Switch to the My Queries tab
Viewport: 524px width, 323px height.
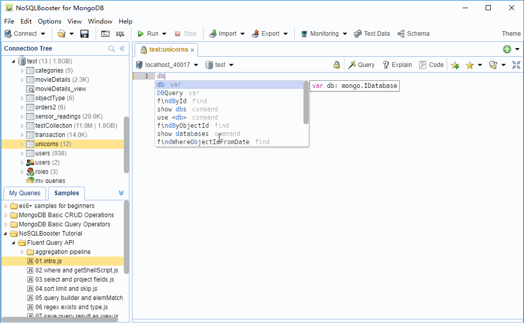(x=24, y=193)
